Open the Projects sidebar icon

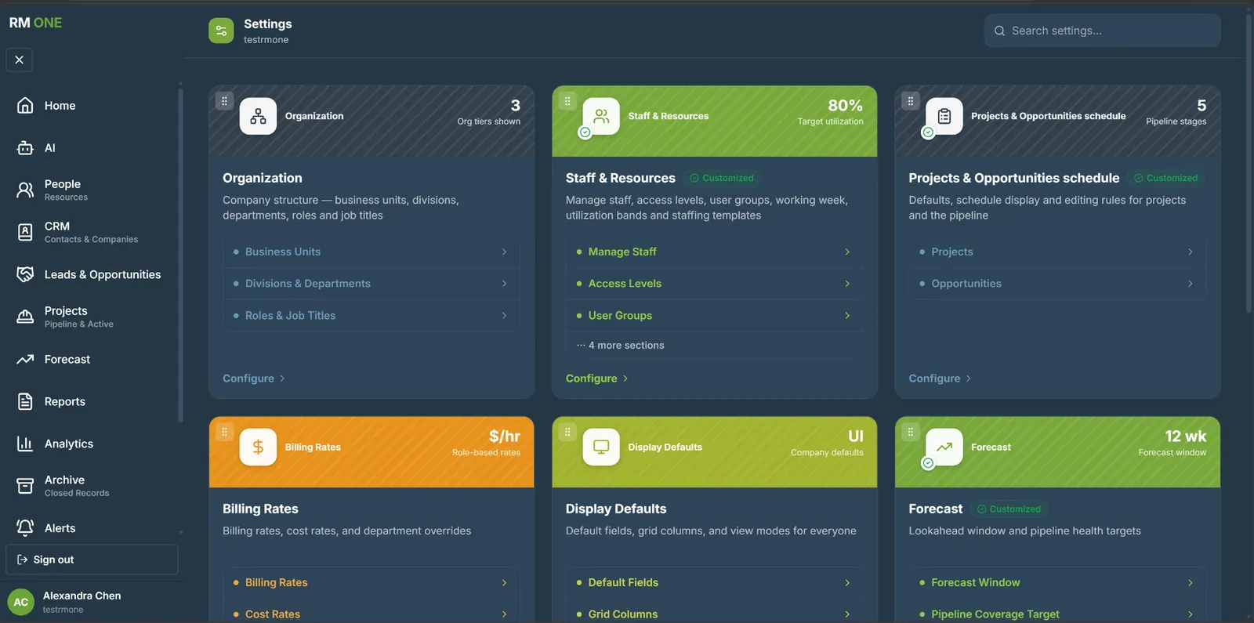[x=25, y=317]
